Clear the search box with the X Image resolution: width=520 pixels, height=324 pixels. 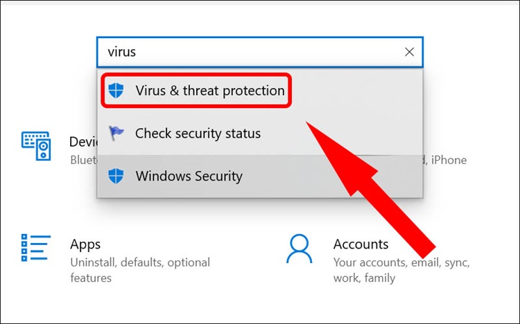point(409,52)
